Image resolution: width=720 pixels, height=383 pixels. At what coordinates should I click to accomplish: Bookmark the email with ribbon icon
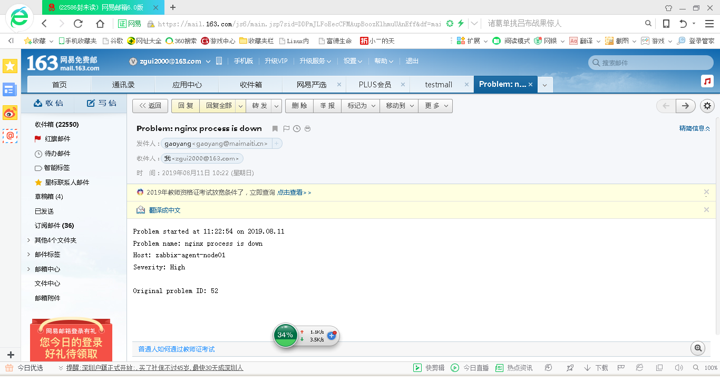pos(275,128)
